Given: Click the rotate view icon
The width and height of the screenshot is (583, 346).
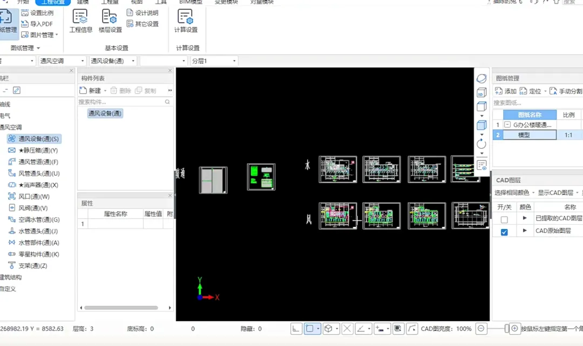Looking at the screenshot, I should tap(482, 144).
